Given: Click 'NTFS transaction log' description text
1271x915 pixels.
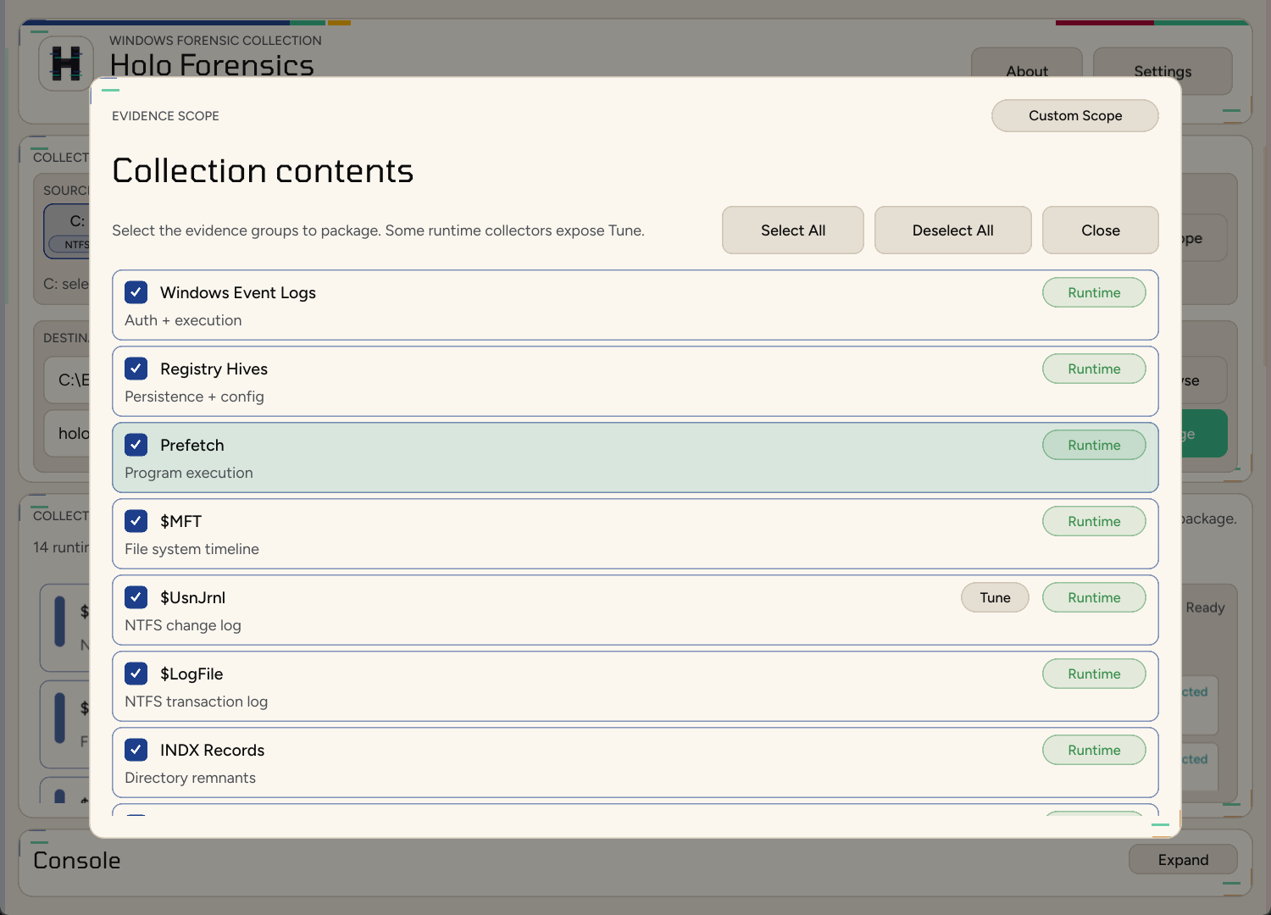Looking at the screenshot, I should pyautogui.click(x=196, y=701).
